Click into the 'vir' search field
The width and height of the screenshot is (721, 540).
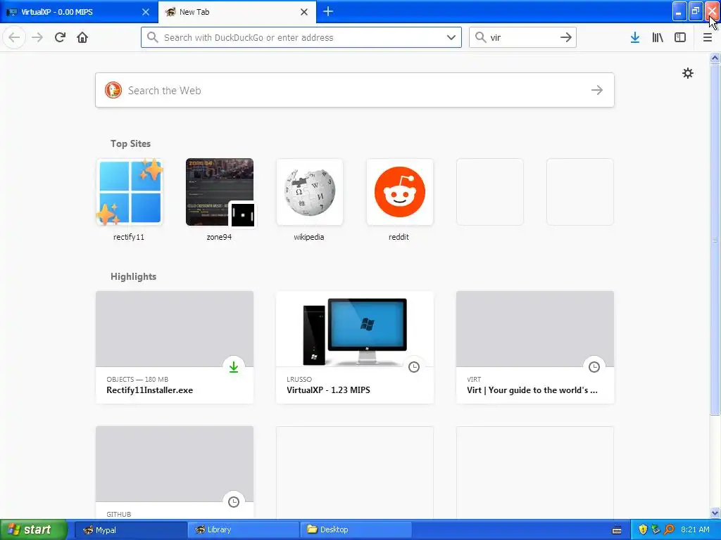522,37
